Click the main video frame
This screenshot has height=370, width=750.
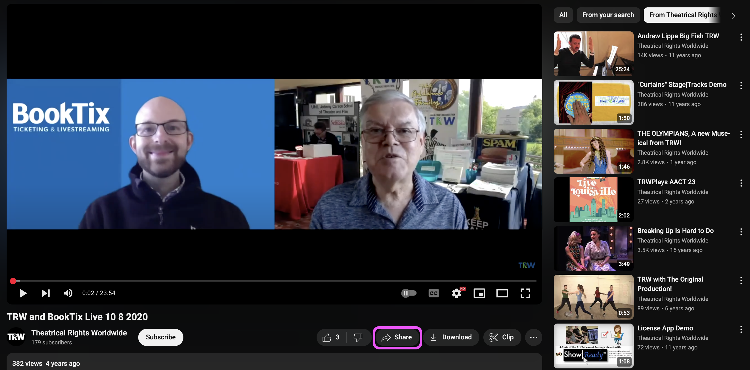(274, 154)
